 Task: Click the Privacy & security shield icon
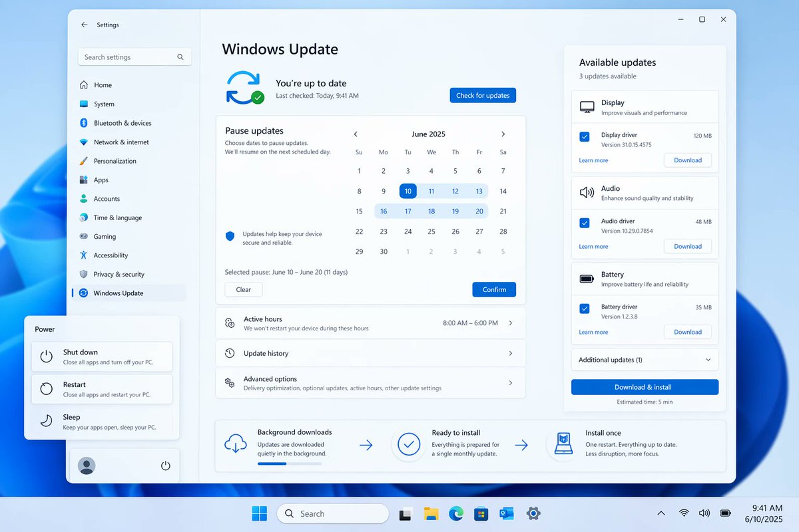(x=84, y=274)
